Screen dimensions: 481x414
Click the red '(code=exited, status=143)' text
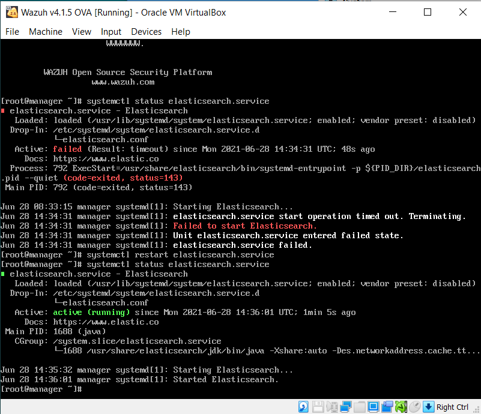coord(123,178)
